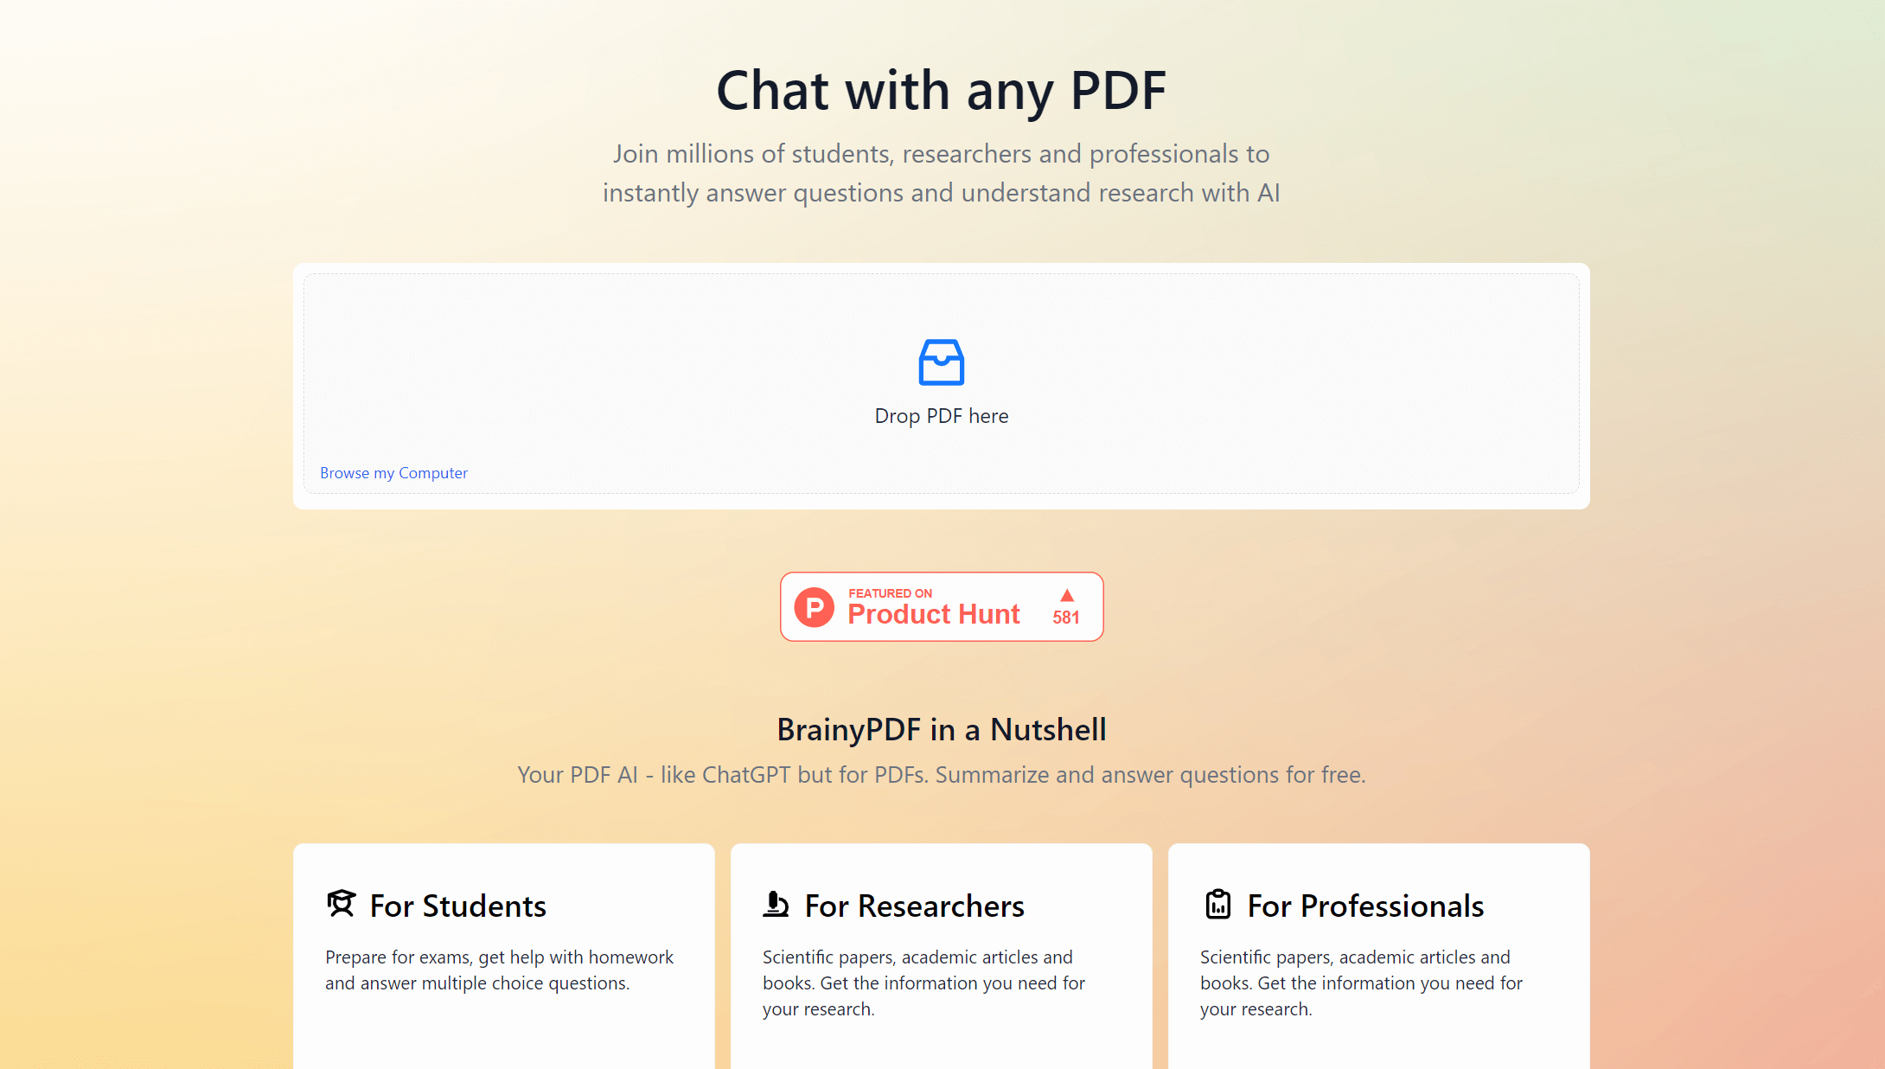Click the clipboard chart Professionals icon

1217,904
